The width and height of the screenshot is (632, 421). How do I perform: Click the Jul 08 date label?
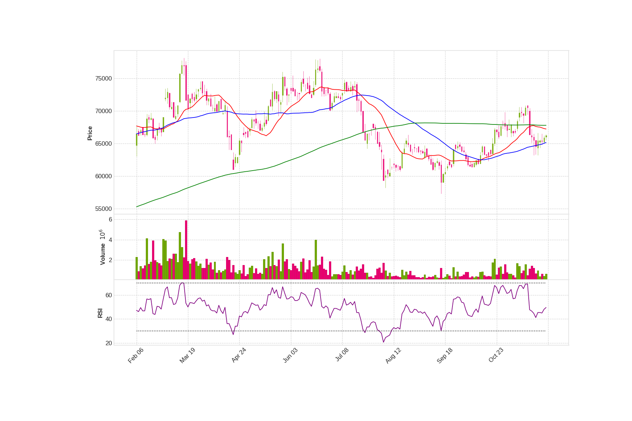click(341, 355)
